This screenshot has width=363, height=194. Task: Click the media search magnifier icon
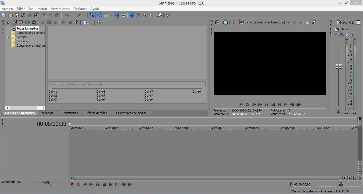point(99,22)
